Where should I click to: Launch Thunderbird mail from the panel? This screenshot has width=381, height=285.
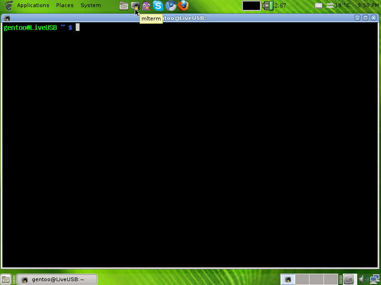coord(171,6)
